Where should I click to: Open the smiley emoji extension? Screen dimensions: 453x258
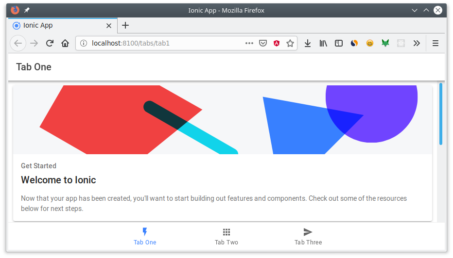click(x=370, y=43)
